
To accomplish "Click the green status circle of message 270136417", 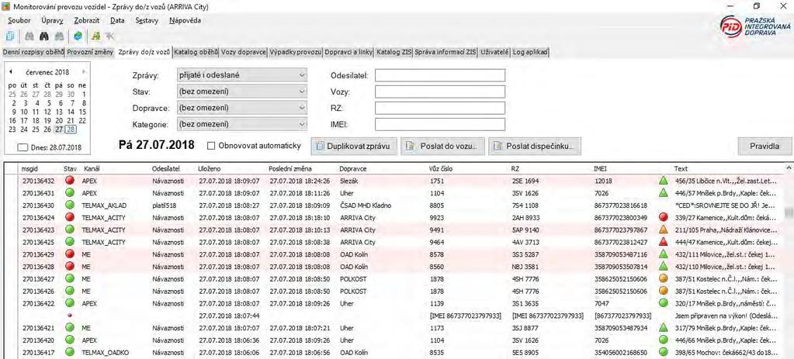I will pos(70,351).
